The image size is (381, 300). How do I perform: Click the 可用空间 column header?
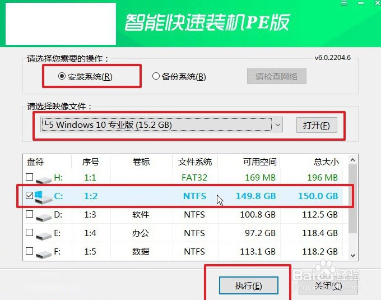point(260,161)
